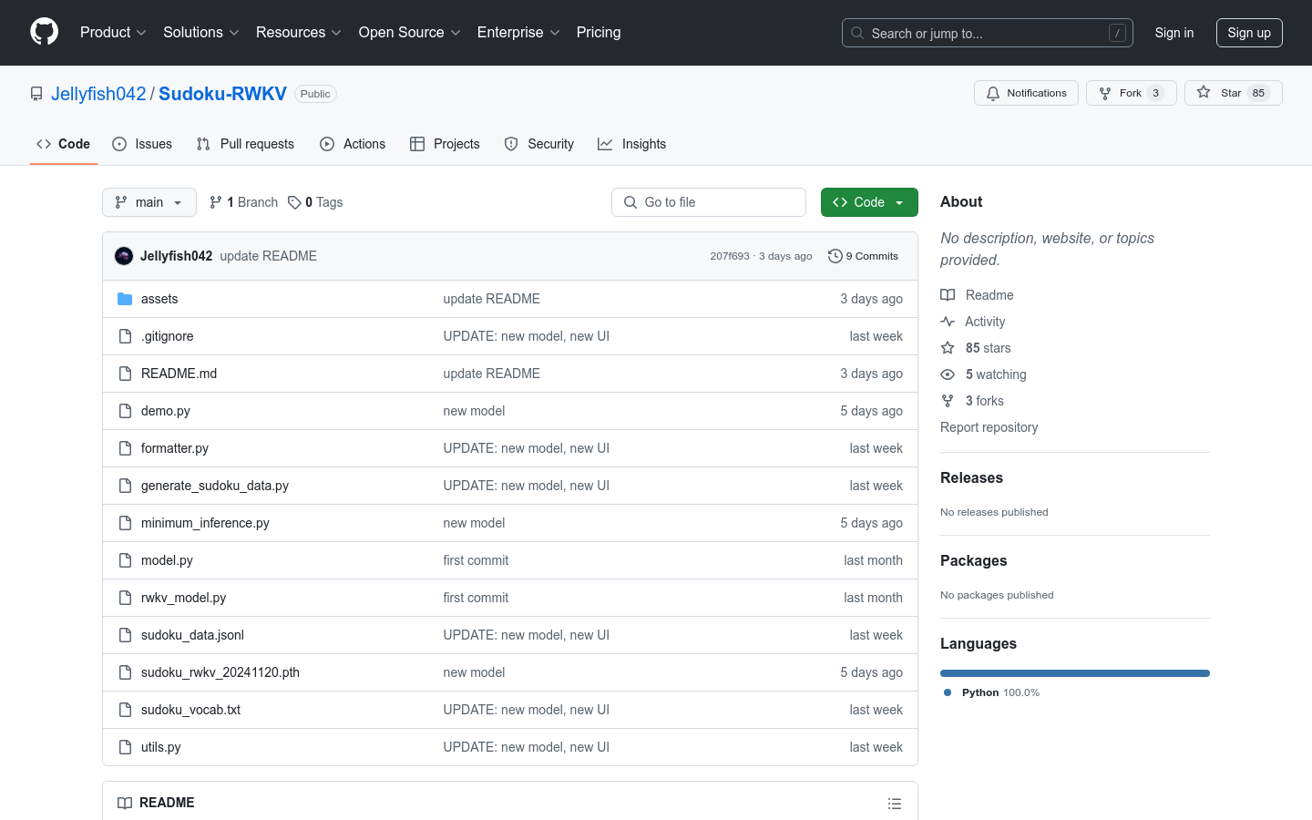This screenshot has width=1312, height=820.
Task: Open the assets folder icon
Action: click(x=125, y=299)
